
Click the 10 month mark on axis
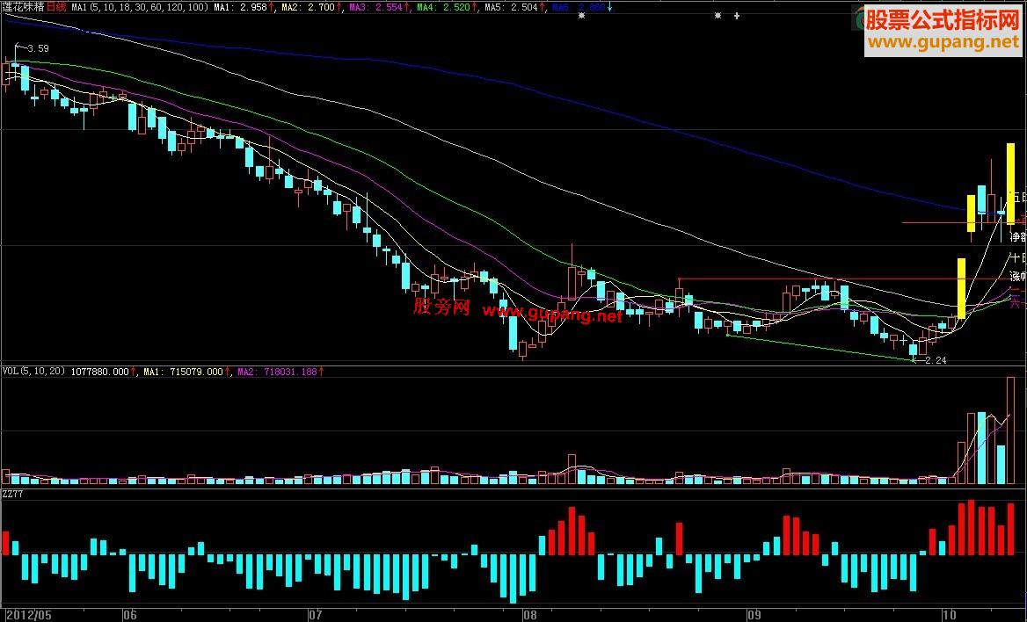click(949, 615)
